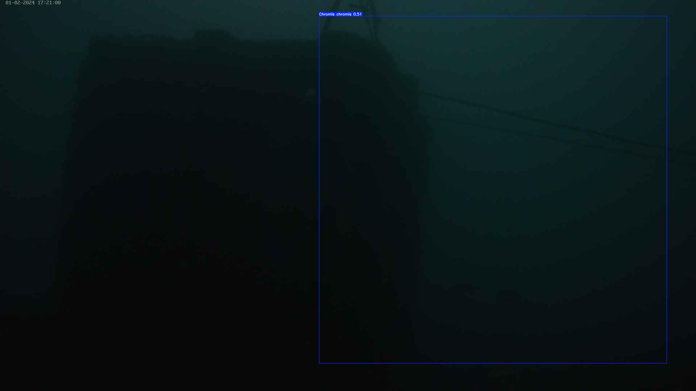Click the center of the Chromis chromis box
Image resolution: width=696 pixels, height=391 pixels.
[493, 189]
